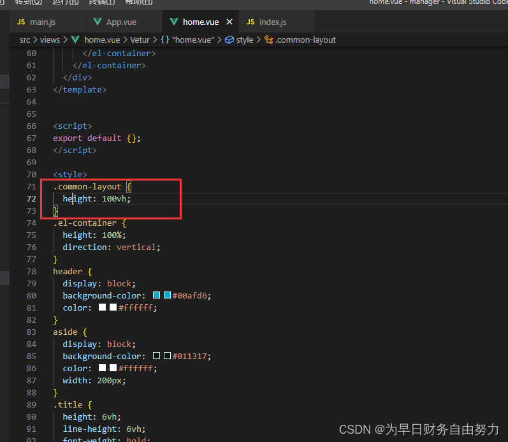Click the JS icon on main.js tab
The height and width of the screenshot is (442, 508).
(21, 22)
